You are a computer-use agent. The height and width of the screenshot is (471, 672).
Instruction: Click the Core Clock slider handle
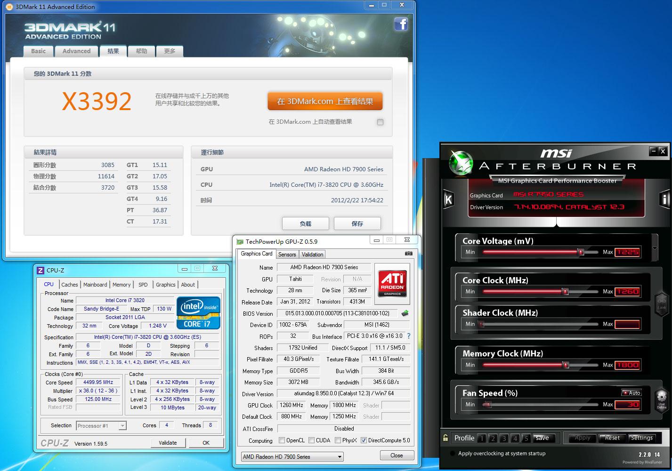click(x=565, y=292)
